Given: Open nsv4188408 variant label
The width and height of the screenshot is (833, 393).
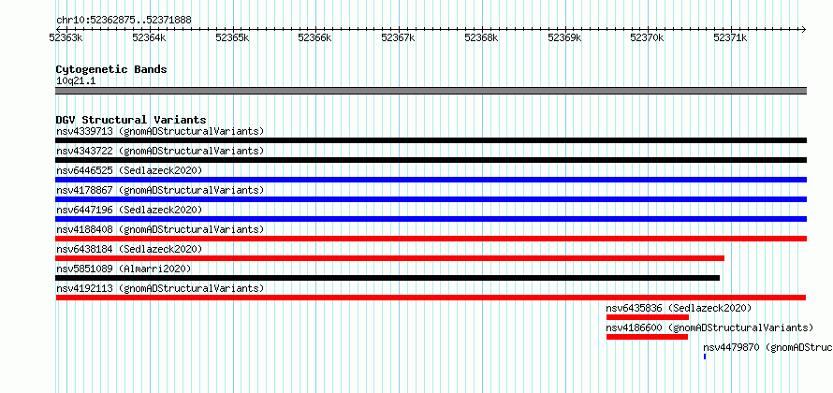Looking at the screenshot, I should (x=160, y=229).
